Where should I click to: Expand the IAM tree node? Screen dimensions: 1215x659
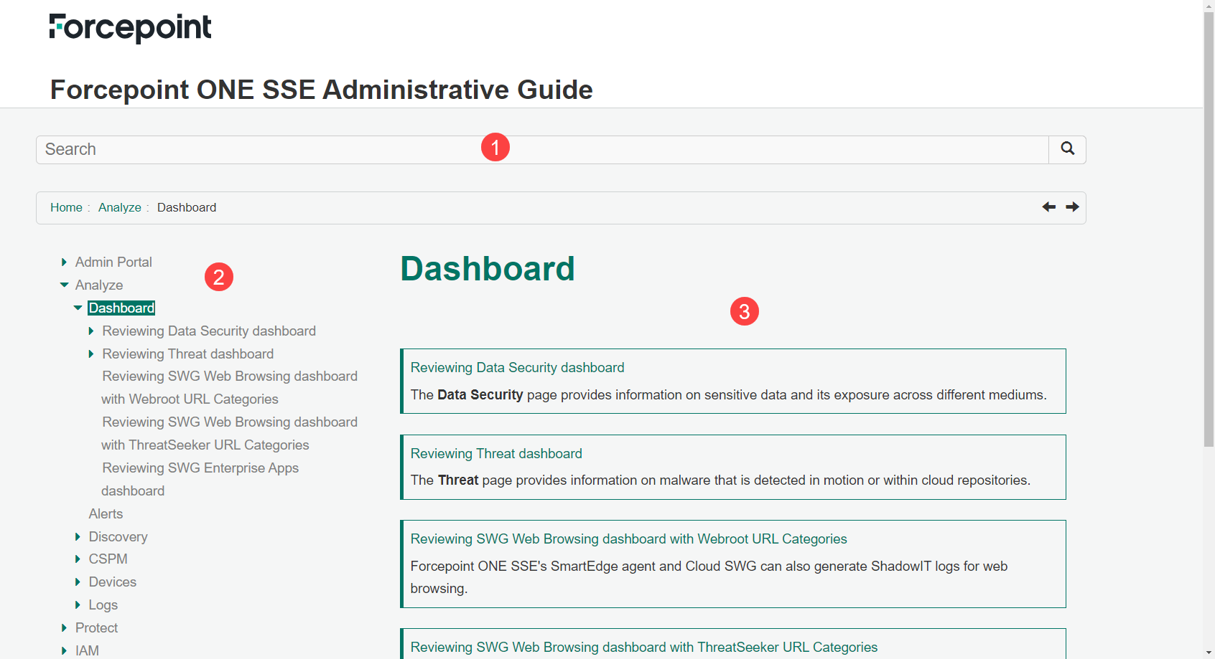[64, 650]
